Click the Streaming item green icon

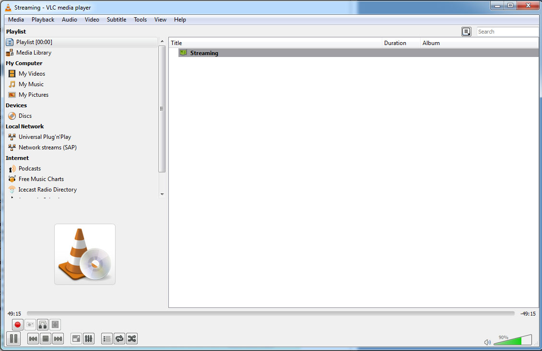[x=183, y=53]
